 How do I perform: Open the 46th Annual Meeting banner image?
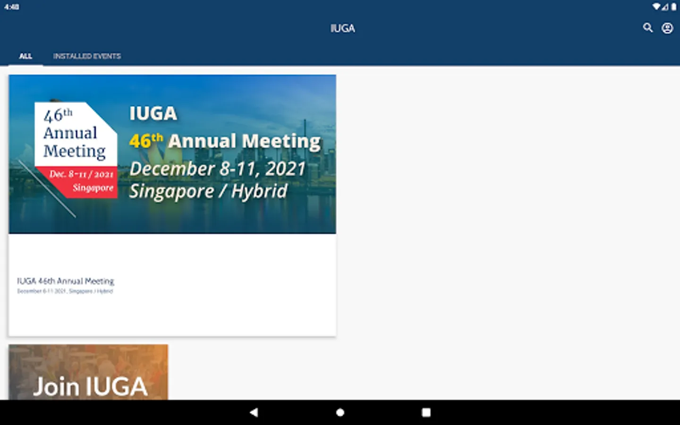pos(172,154)
